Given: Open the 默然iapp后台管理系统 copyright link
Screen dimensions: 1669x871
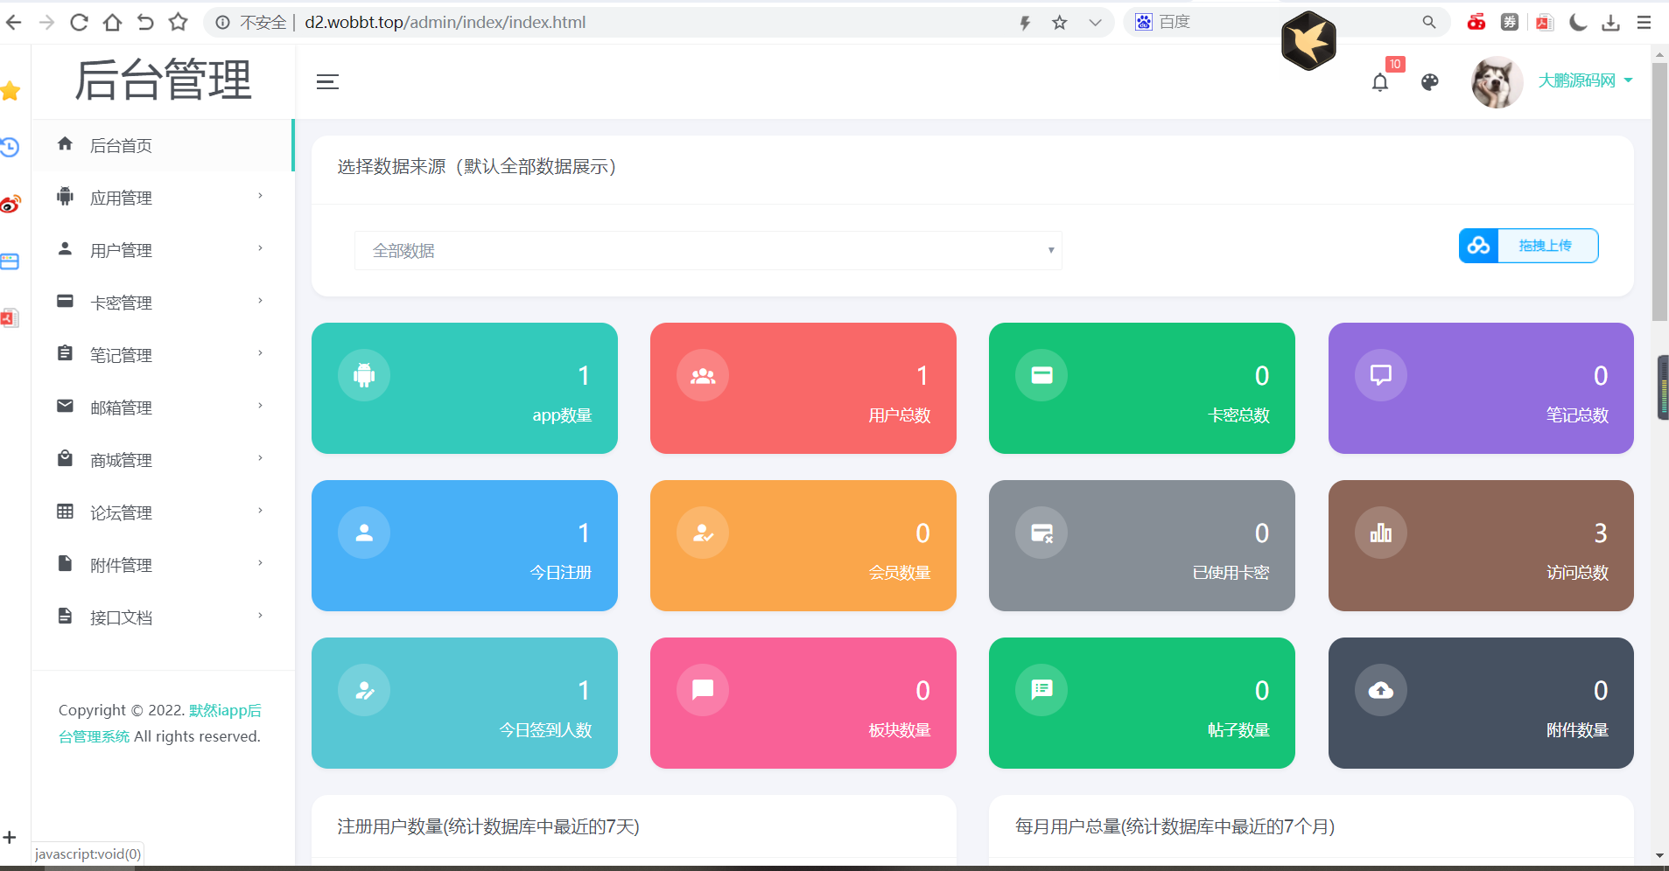Looking at the screenshot, I should (x=224, y=709).
